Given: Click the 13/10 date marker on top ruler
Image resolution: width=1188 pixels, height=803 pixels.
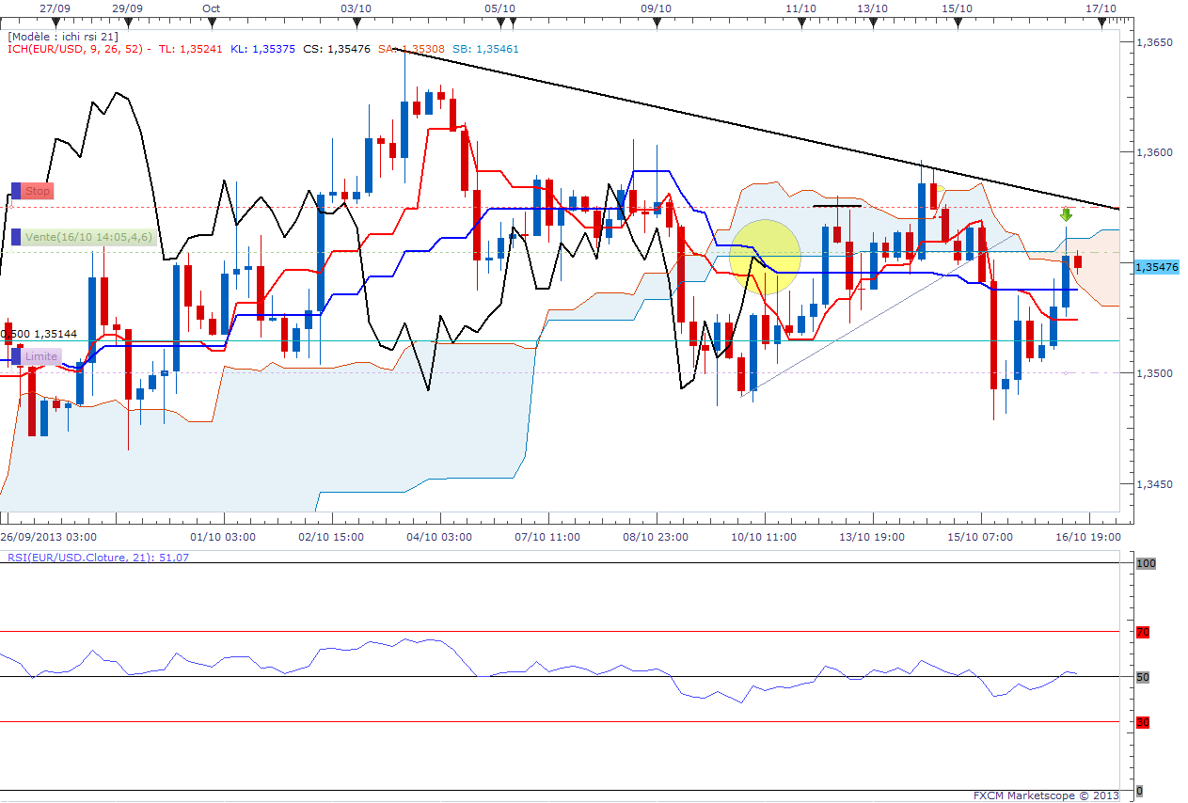Looking at the screenshot, I should point(873,8).
